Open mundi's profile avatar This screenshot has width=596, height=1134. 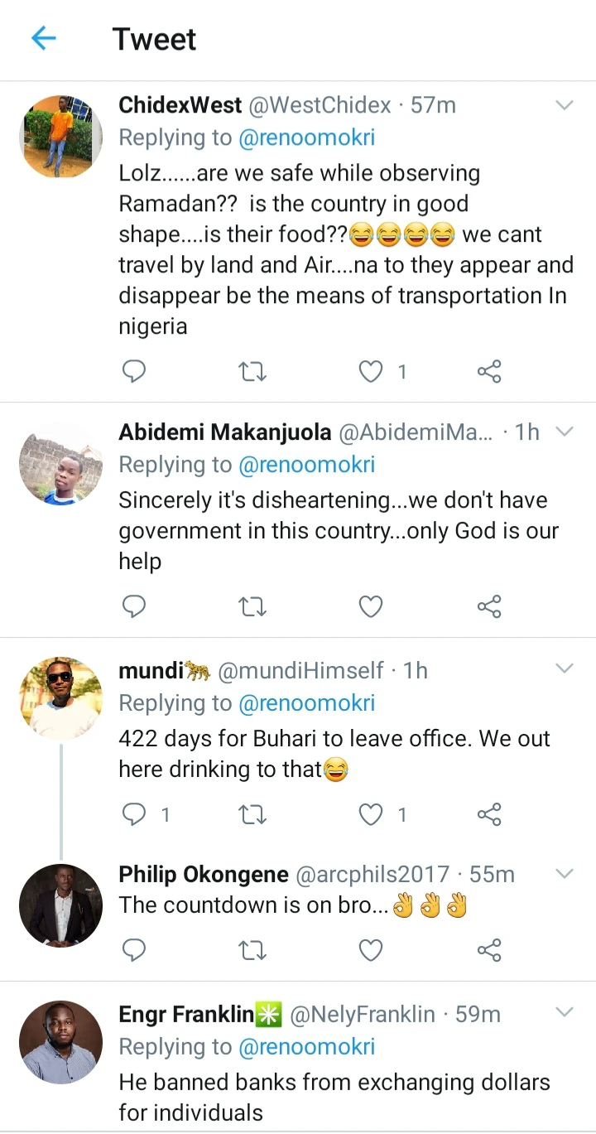(60, 698)
